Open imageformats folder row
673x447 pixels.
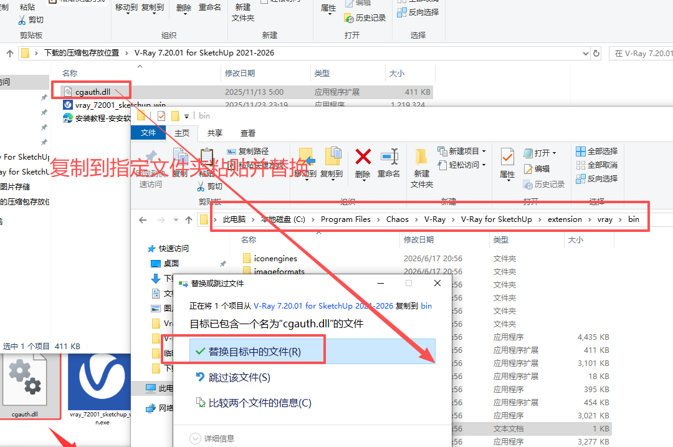(274, 271)
